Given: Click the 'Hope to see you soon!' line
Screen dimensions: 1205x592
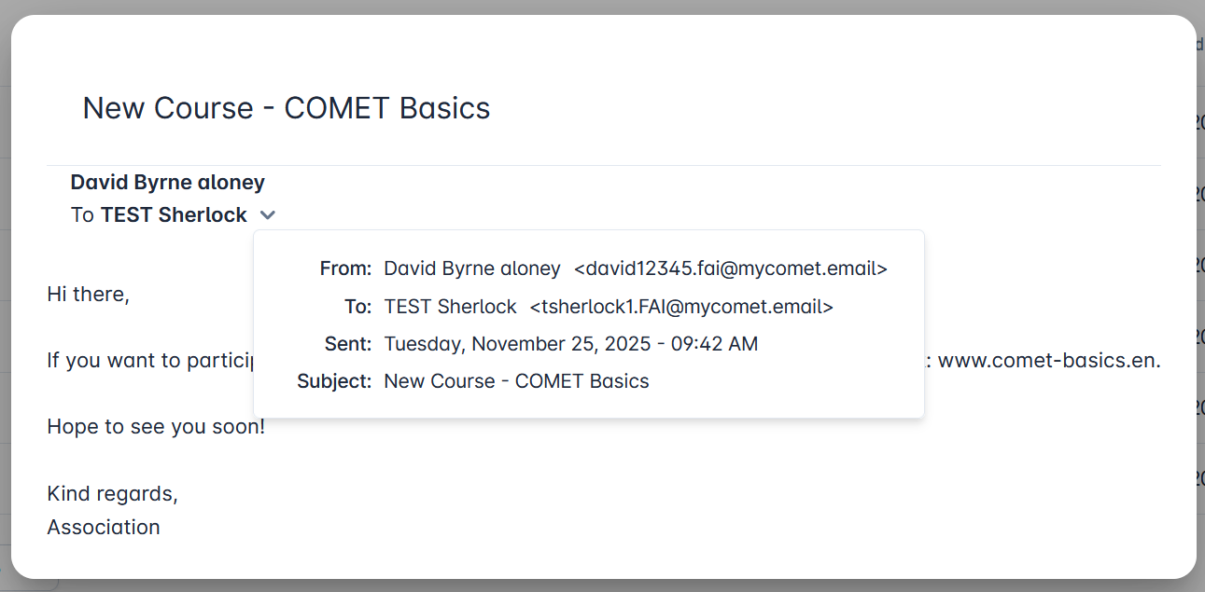Looking at the screenshot, I should (x=156, y=428).
